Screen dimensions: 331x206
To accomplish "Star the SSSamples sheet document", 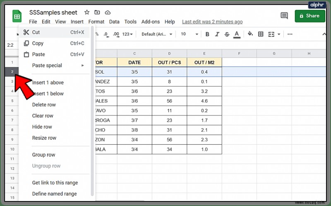I will point(87,12).
